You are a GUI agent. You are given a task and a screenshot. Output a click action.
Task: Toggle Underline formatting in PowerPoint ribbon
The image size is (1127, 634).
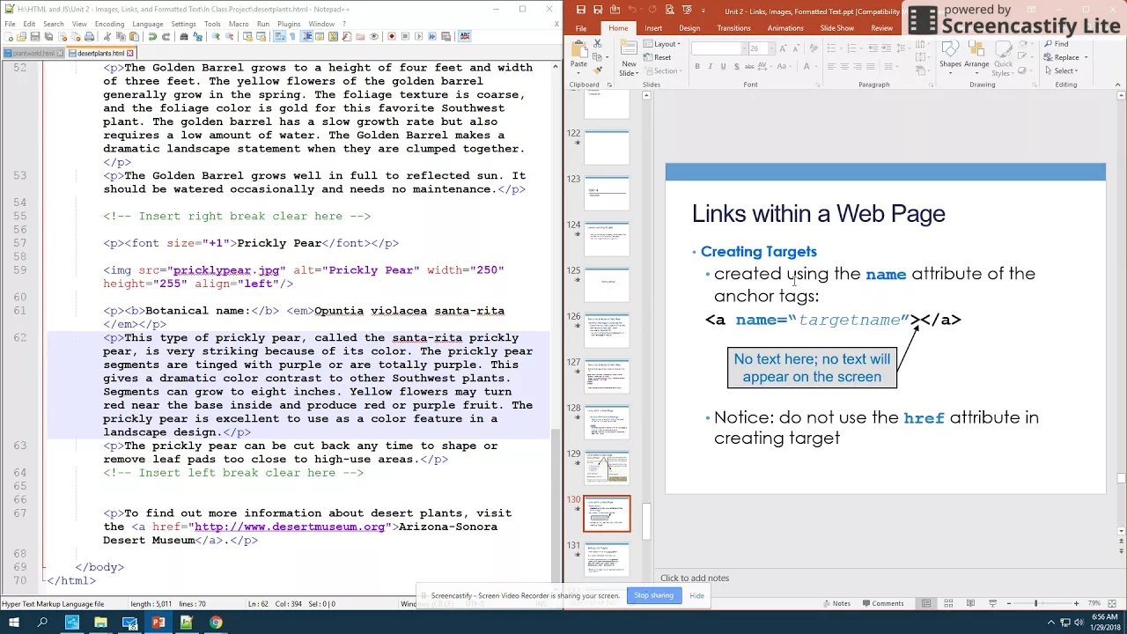[724, 66]
